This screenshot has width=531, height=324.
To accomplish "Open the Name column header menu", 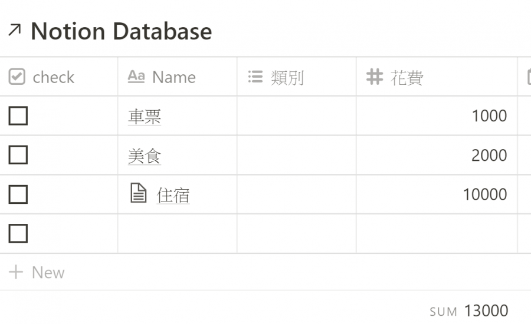I will pyautogui.click(x=178, y=77).
